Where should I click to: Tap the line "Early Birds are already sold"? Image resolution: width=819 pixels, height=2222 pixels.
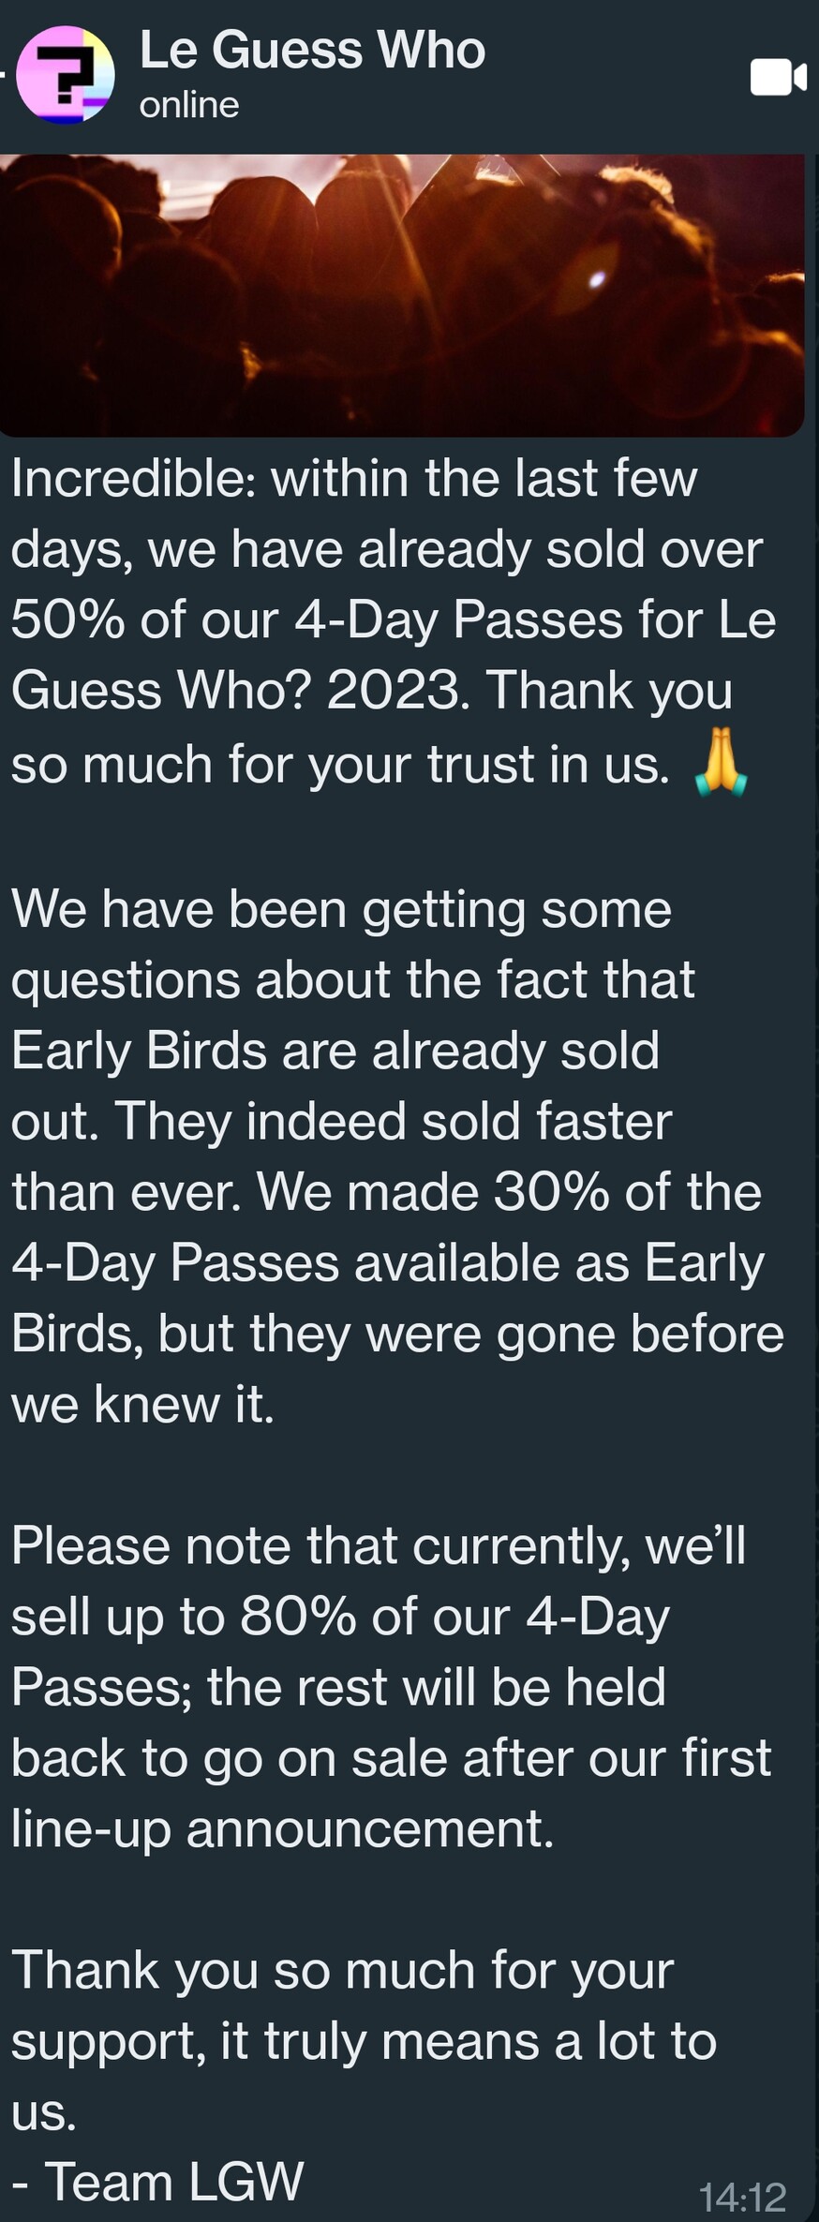point(335,1051)
